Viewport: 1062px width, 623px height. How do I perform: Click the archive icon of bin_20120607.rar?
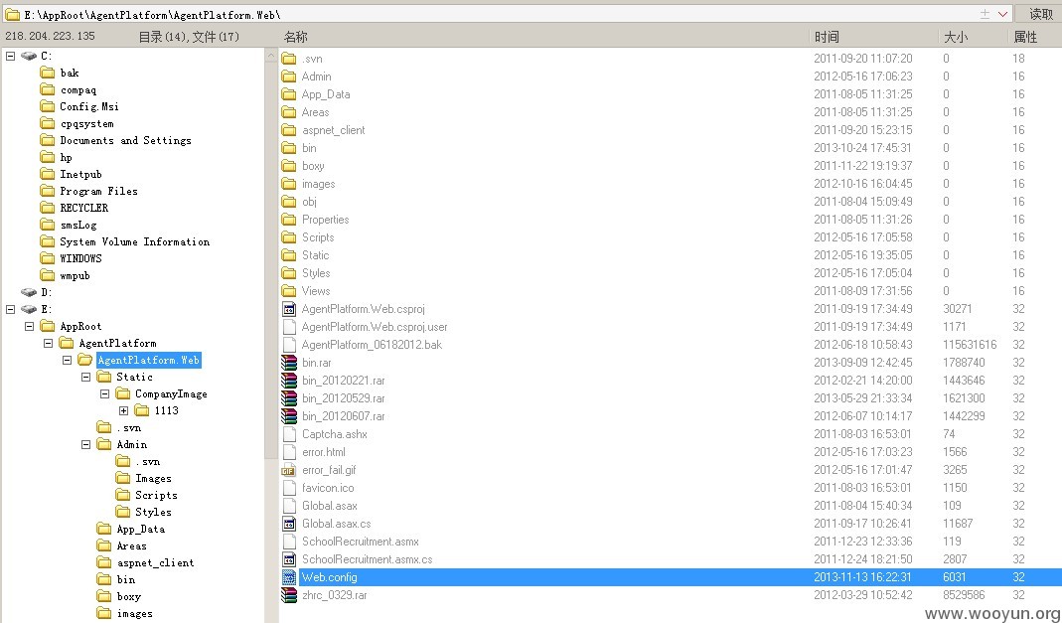pos(289,415)
